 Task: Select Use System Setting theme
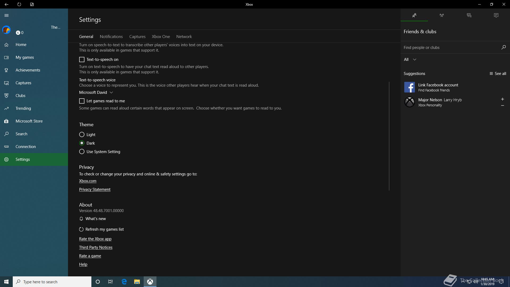pos(82,151)
